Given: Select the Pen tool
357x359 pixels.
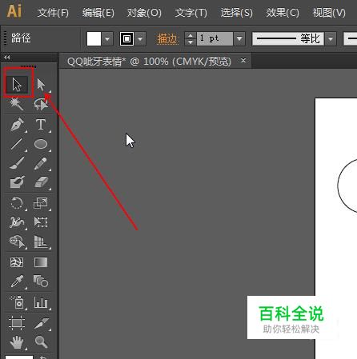Looking at the screenshot, I should coord(17,124).
